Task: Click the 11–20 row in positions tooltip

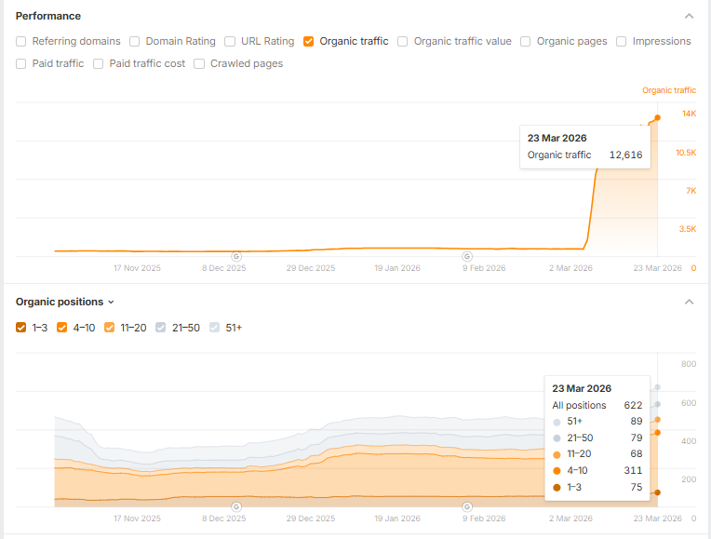Action: coord(597,453)
